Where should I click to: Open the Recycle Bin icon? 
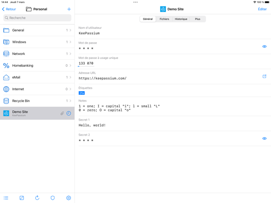tap(6, 101)
